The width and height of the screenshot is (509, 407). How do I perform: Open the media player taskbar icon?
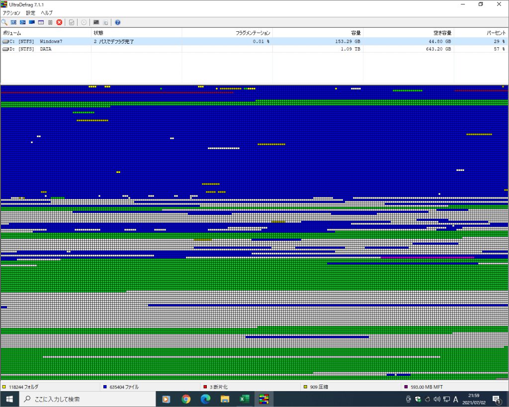tap(166, 399)
